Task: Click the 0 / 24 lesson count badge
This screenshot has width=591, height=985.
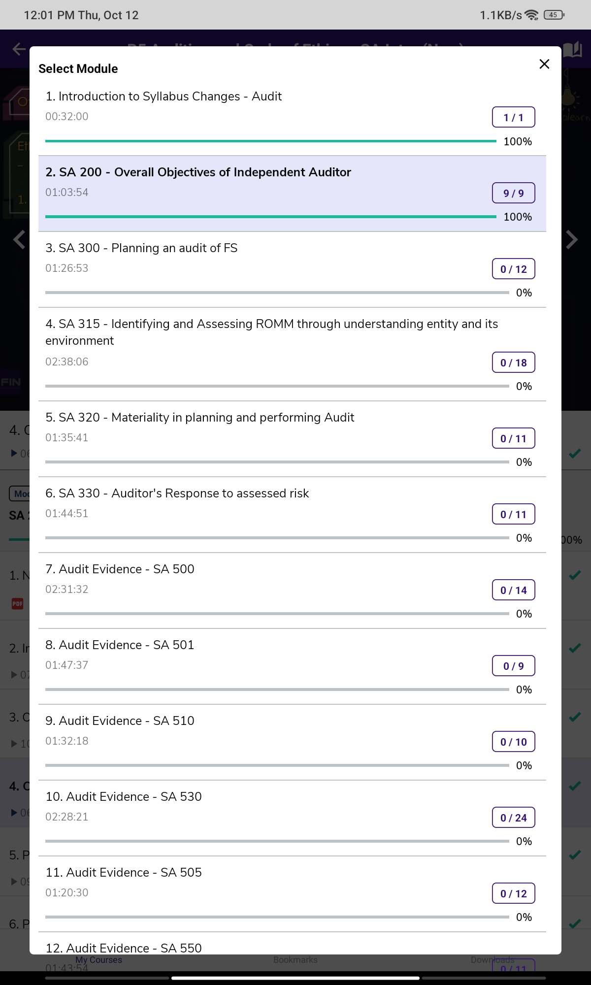Action: pos(513,818)
